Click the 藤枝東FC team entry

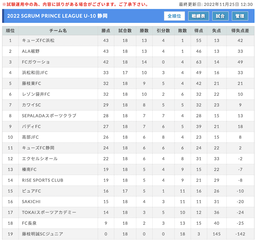(x=32, y=84)
